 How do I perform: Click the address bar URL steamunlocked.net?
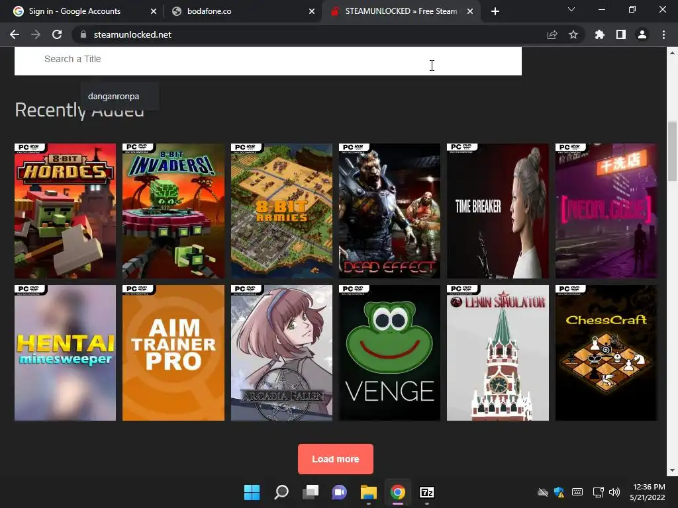132,34
